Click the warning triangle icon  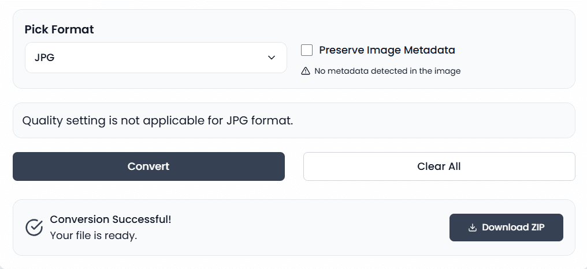[306, 71]
